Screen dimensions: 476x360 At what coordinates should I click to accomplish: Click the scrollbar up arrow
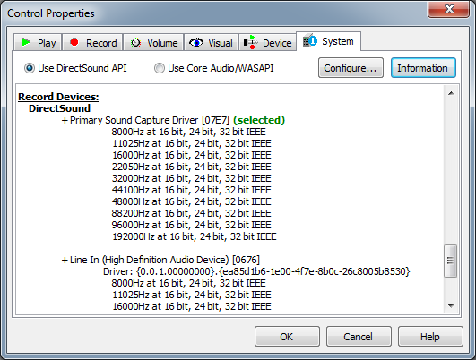click(x=451, y=93)
